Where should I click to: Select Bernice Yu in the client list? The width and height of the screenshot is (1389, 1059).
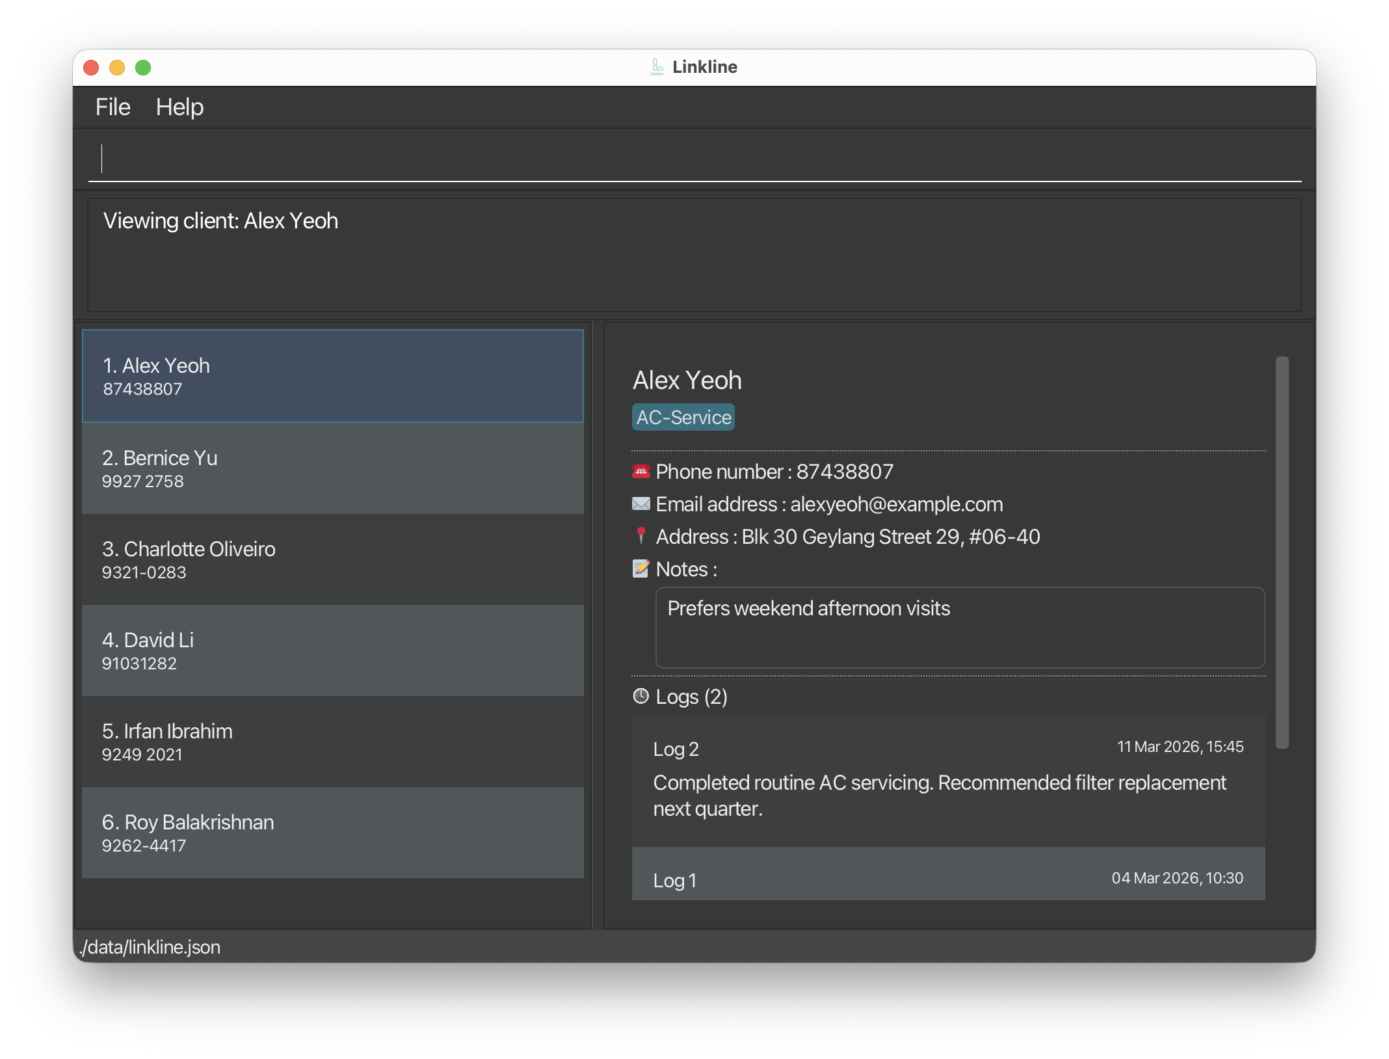pos(332,468)
